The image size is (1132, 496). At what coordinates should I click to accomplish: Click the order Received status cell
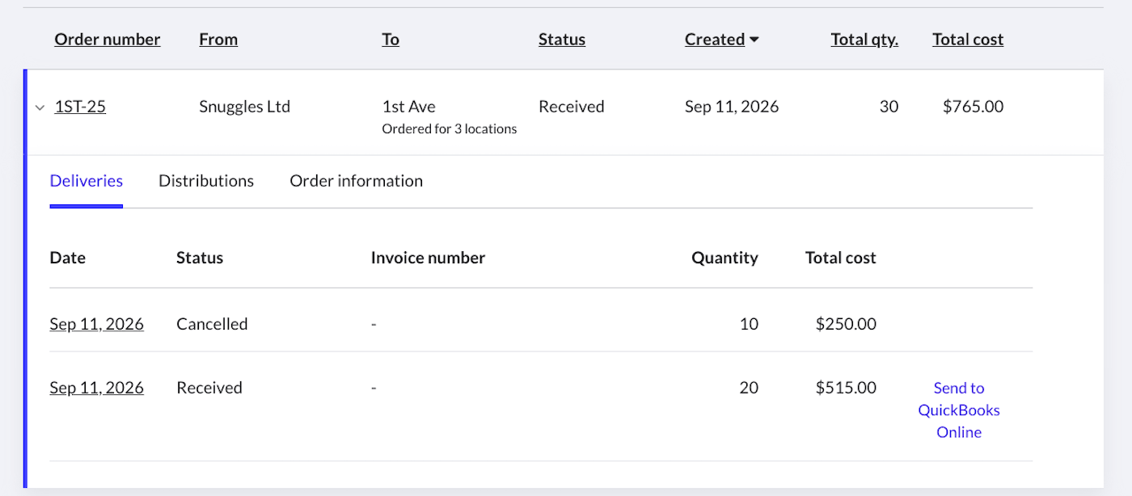click(572, 107)
